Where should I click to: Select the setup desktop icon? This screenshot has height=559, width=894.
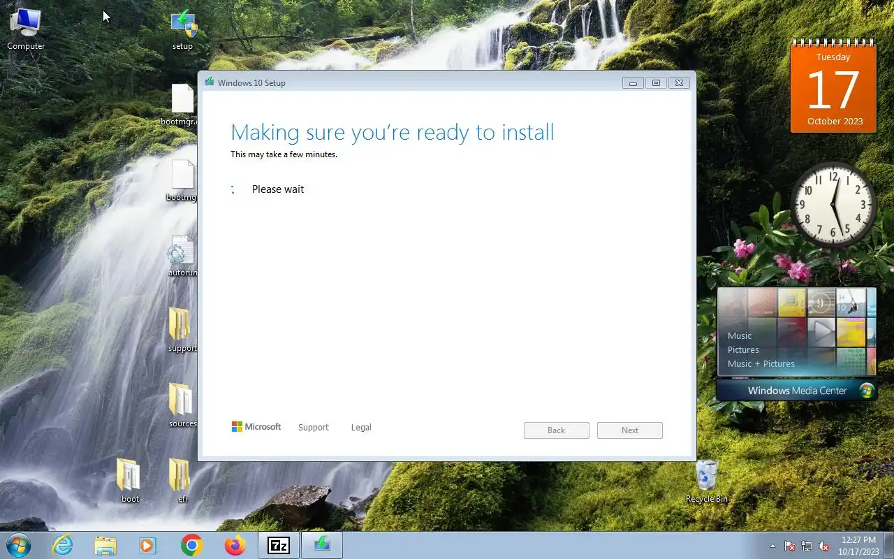click(x=182, y=29)
